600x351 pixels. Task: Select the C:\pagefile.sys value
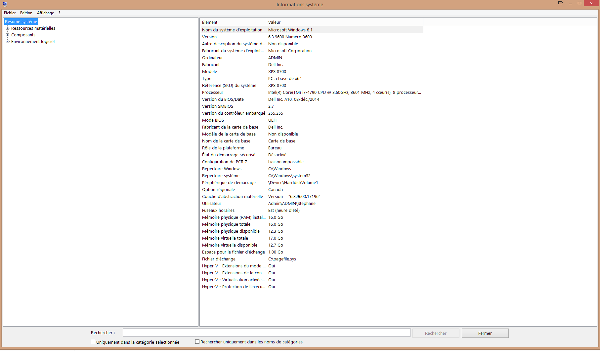282,259
